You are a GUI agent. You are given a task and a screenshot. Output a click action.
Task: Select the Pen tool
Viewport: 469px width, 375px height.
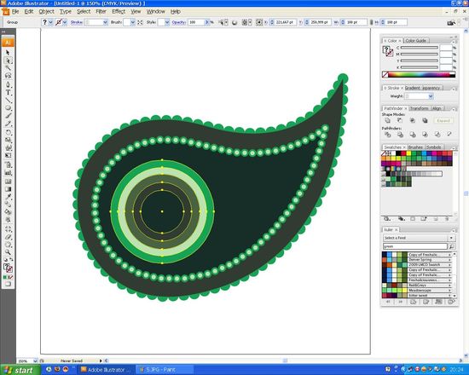8,84
